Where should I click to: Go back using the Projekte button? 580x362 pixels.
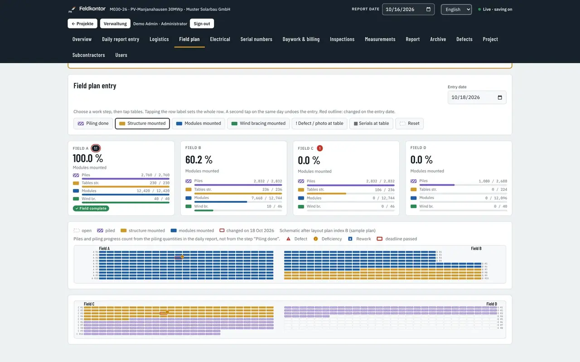pyautogui.click(x=82, y=24)
